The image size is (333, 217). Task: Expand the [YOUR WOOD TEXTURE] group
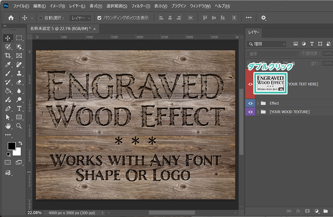tap(258, 112)
